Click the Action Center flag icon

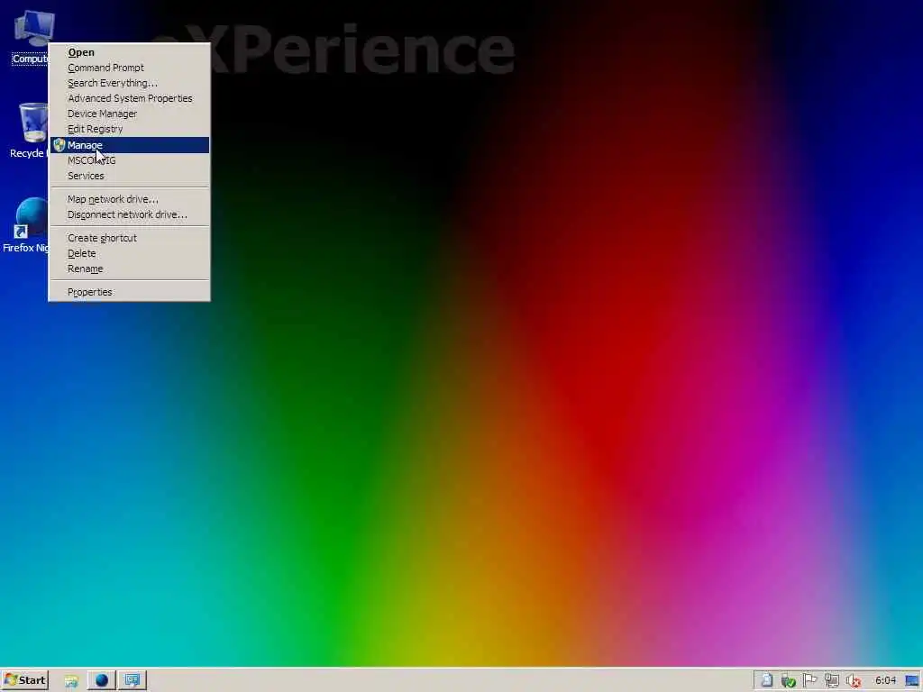pyautogui.click(x=810, y=681)
